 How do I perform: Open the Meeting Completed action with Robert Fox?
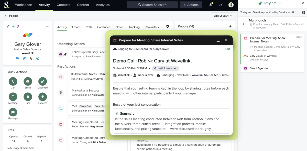tap(86, 124)
